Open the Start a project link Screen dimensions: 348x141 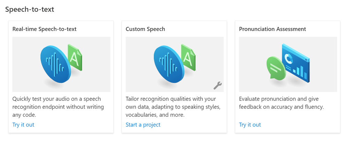tap(143, 125)
